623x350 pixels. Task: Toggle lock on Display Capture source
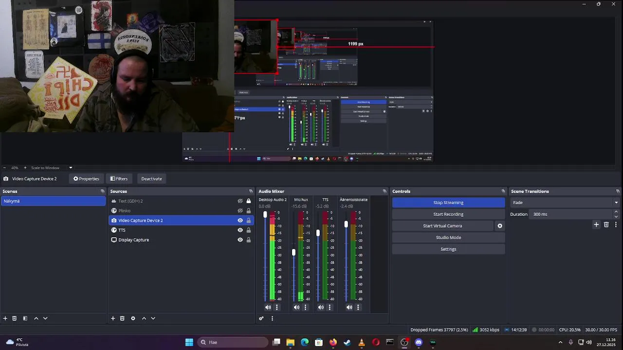[249, 240]
